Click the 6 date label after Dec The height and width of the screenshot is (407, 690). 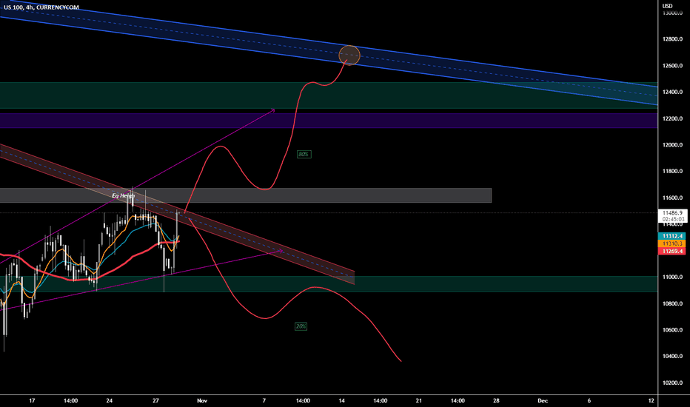coord(589,400)
